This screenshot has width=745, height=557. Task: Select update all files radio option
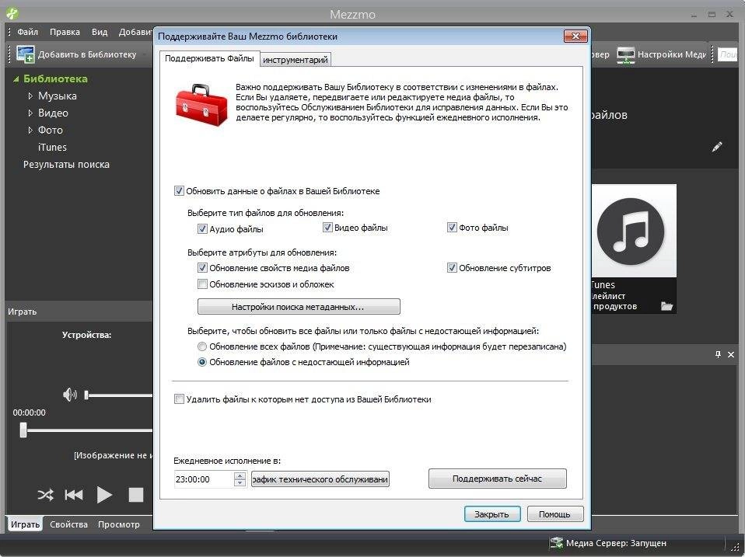(202, 346)
